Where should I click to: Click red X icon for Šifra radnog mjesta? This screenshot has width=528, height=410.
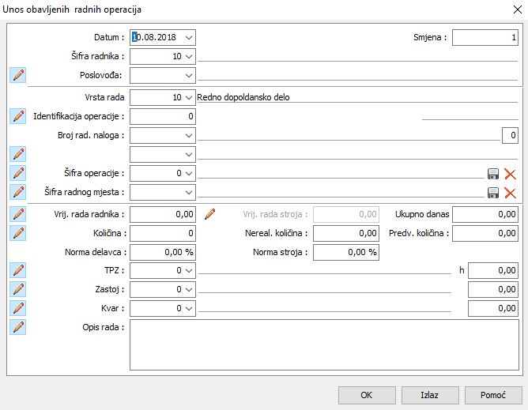click(510, 192)
